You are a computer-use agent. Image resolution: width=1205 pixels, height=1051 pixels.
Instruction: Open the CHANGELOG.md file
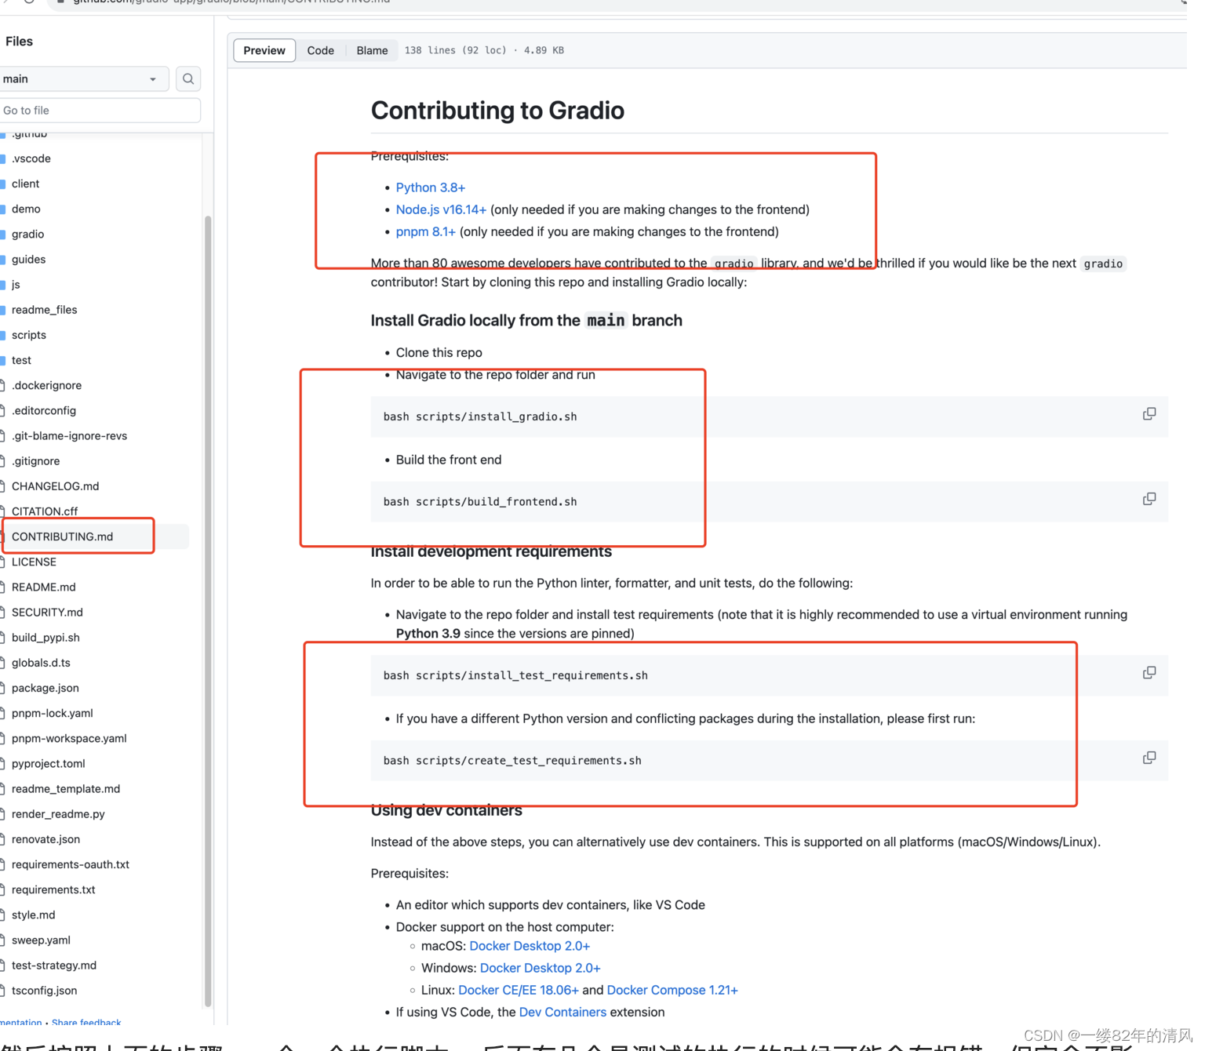[55, 486]
